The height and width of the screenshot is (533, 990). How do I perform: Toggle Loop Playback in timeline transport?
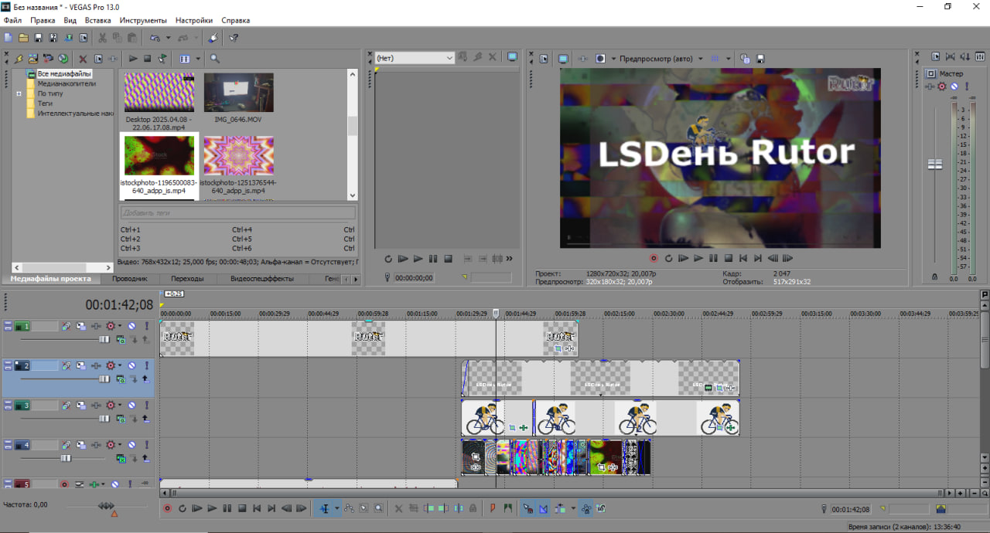coord(183,508)
